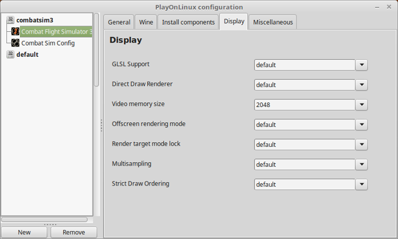
Task: Close the PlayOnLinux configuration window
Action: 389,7
